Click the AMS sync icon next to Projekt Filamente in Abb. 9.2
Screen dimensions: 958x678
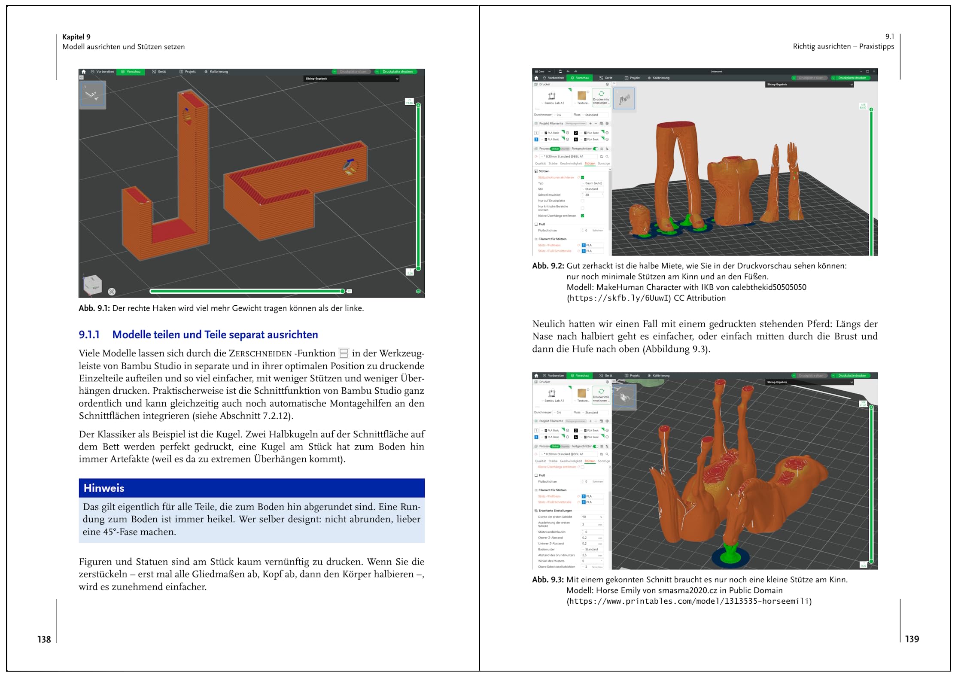point(601,124)
